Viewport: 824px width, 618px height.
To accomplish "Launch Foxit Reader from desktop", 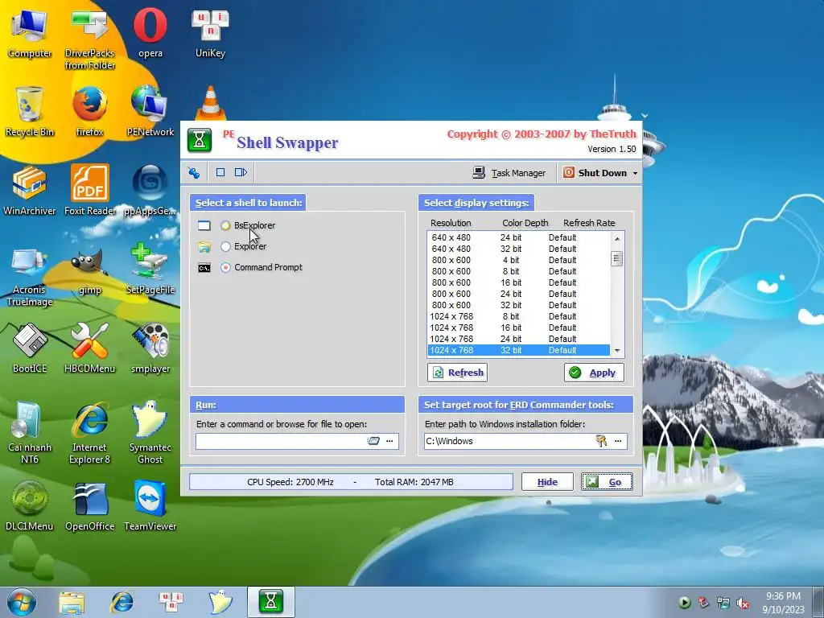I will pos(90,190).
